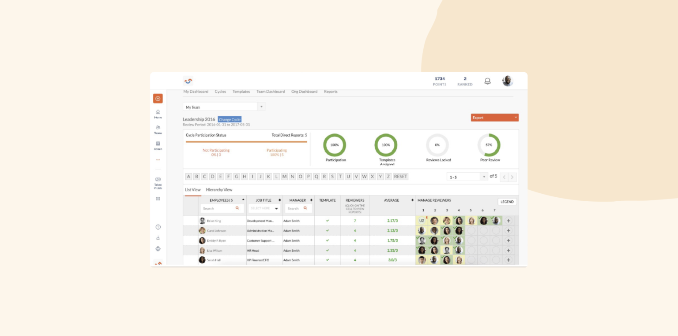The height and width of the screenshot is (336, 678).
Task: Open Talent Profile in the sidebar
Action: click(158, 183)
